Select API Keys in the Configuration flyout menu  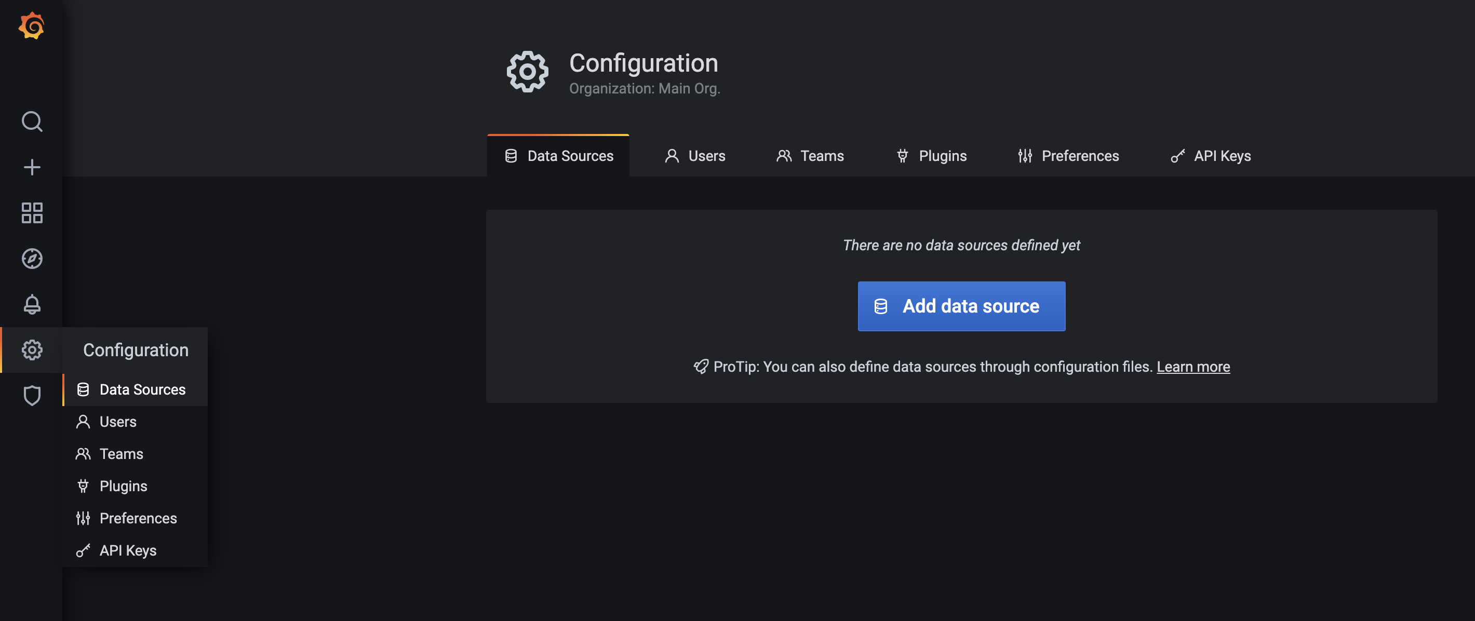[128, 550]
